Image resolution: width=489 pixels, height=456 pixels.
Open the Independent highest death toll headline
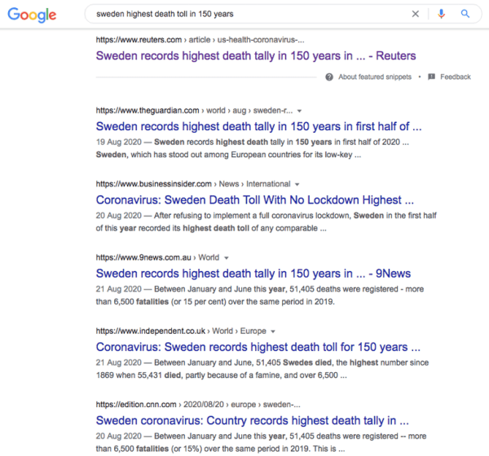[258, 347]
